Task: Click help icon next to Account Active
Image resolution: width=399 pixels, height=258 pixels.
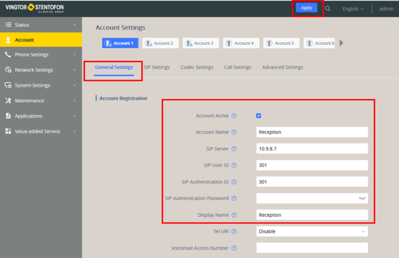Action: (234, 116)
